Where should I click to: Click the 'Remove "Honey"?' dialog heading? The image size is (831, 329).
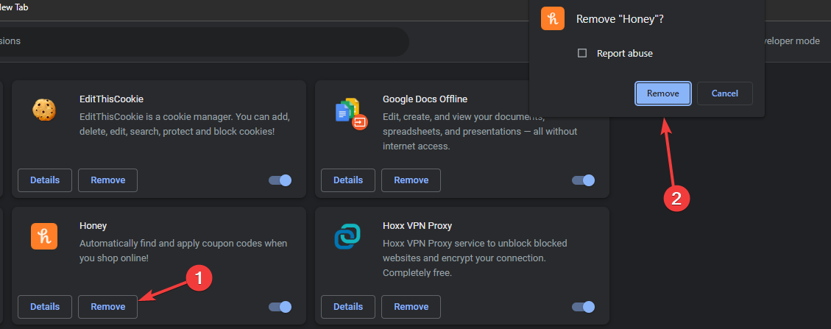(620, 20)
